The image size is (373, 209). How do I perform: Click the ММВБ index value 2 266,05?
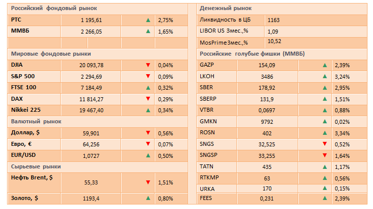point(91,31)
